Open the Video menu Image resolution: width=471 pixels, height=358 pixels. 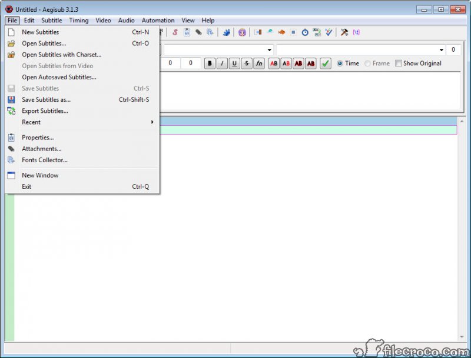coord(104,21)
